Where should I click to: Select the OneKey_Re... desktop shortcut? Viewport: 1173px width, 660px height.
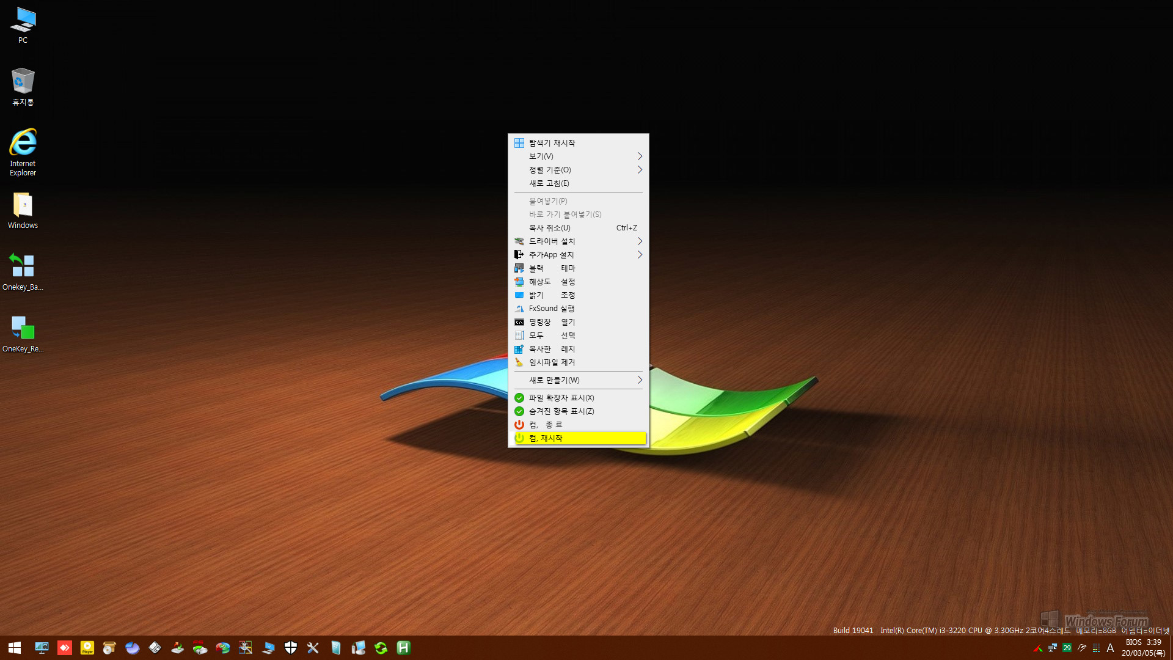click(23, 334)
